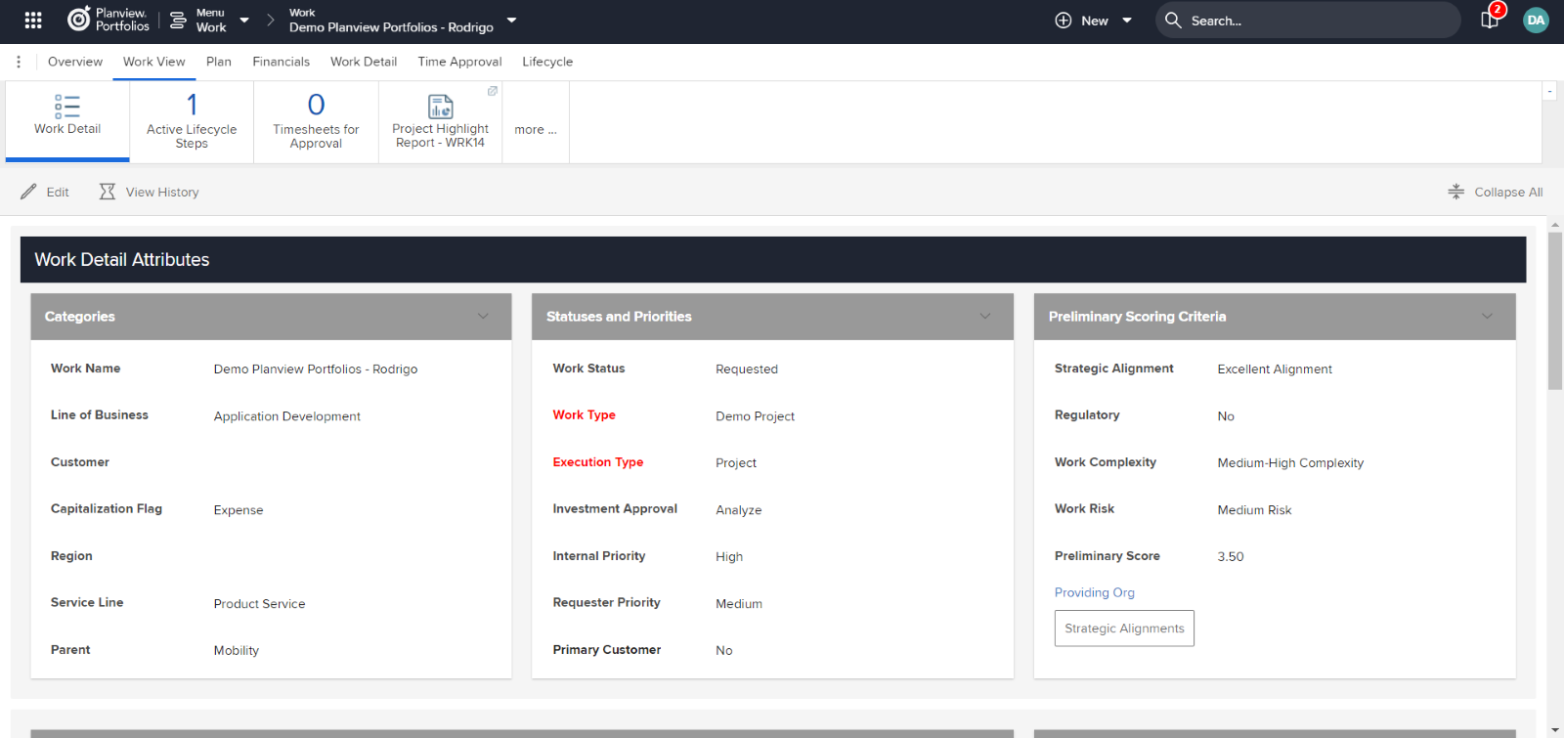Open Project Highlight Report chart icon
Viewport: 1564px width, 738px height.
pos(441,107)
